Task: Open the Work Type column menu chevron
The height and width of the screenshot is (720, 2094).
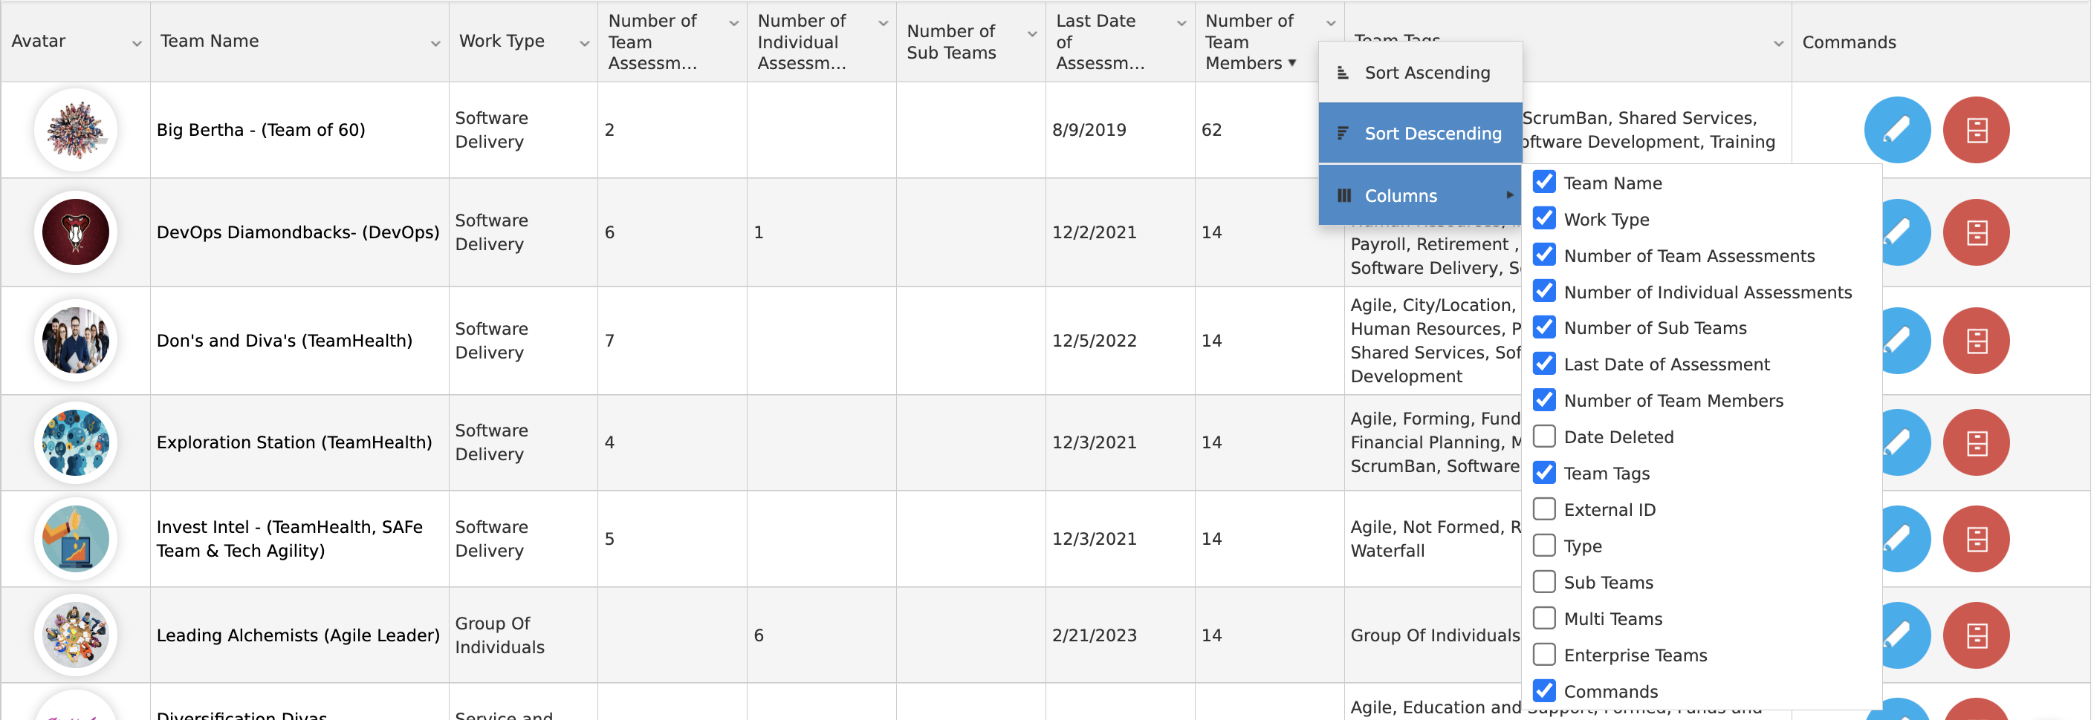Action: (583, 44)
